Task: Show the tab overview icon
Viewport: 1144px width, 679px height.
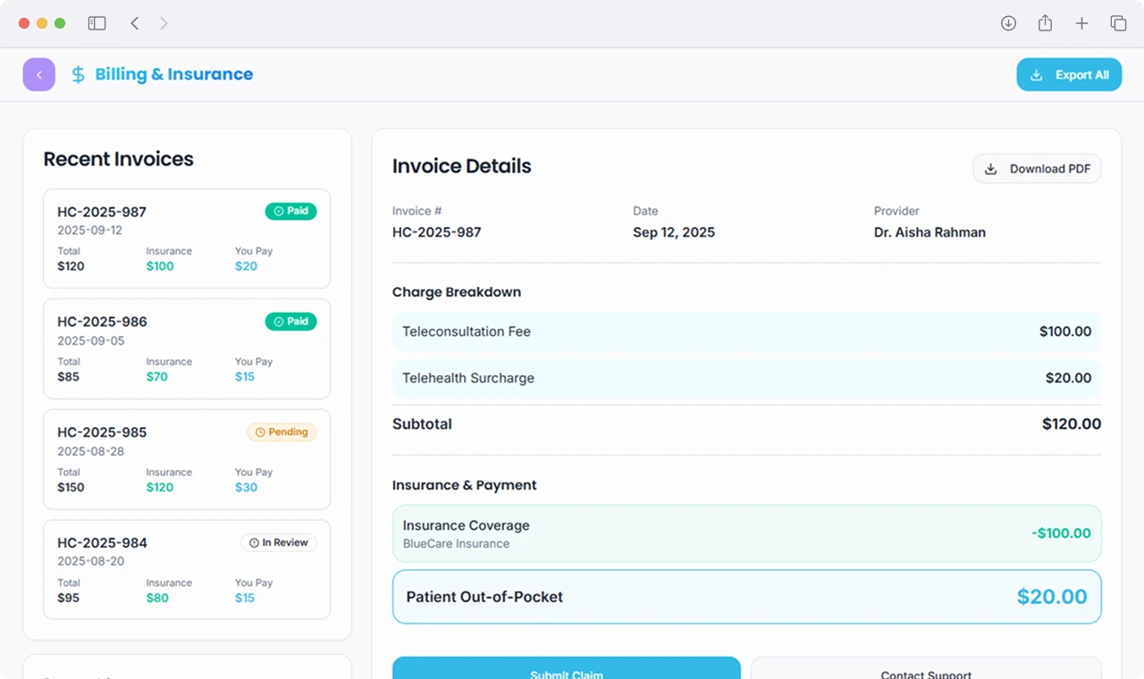Action: (x=1118, y=23)
